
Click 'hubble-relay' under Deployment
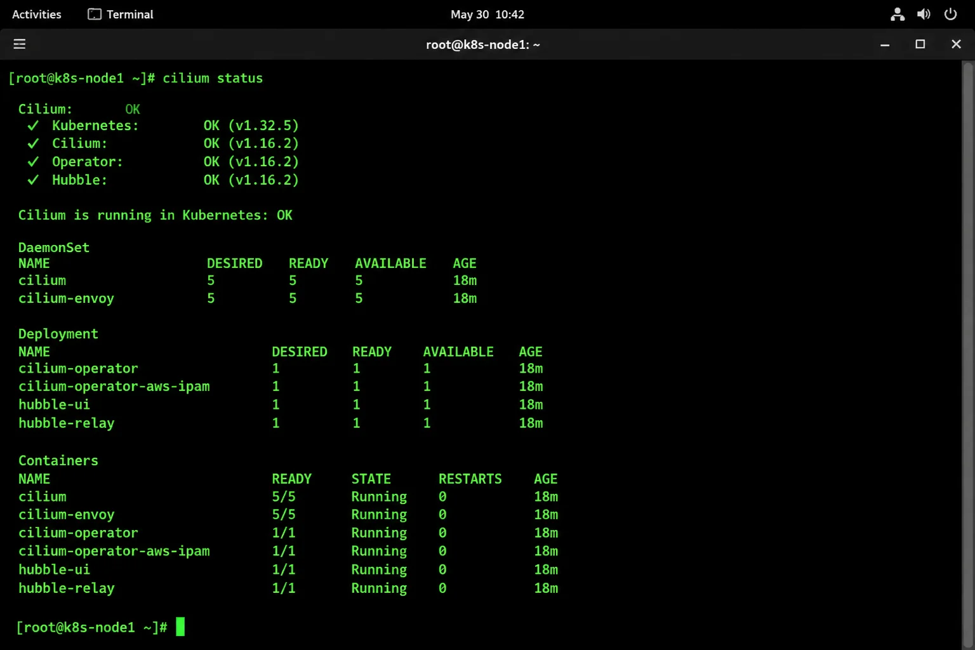coord(66,423)
